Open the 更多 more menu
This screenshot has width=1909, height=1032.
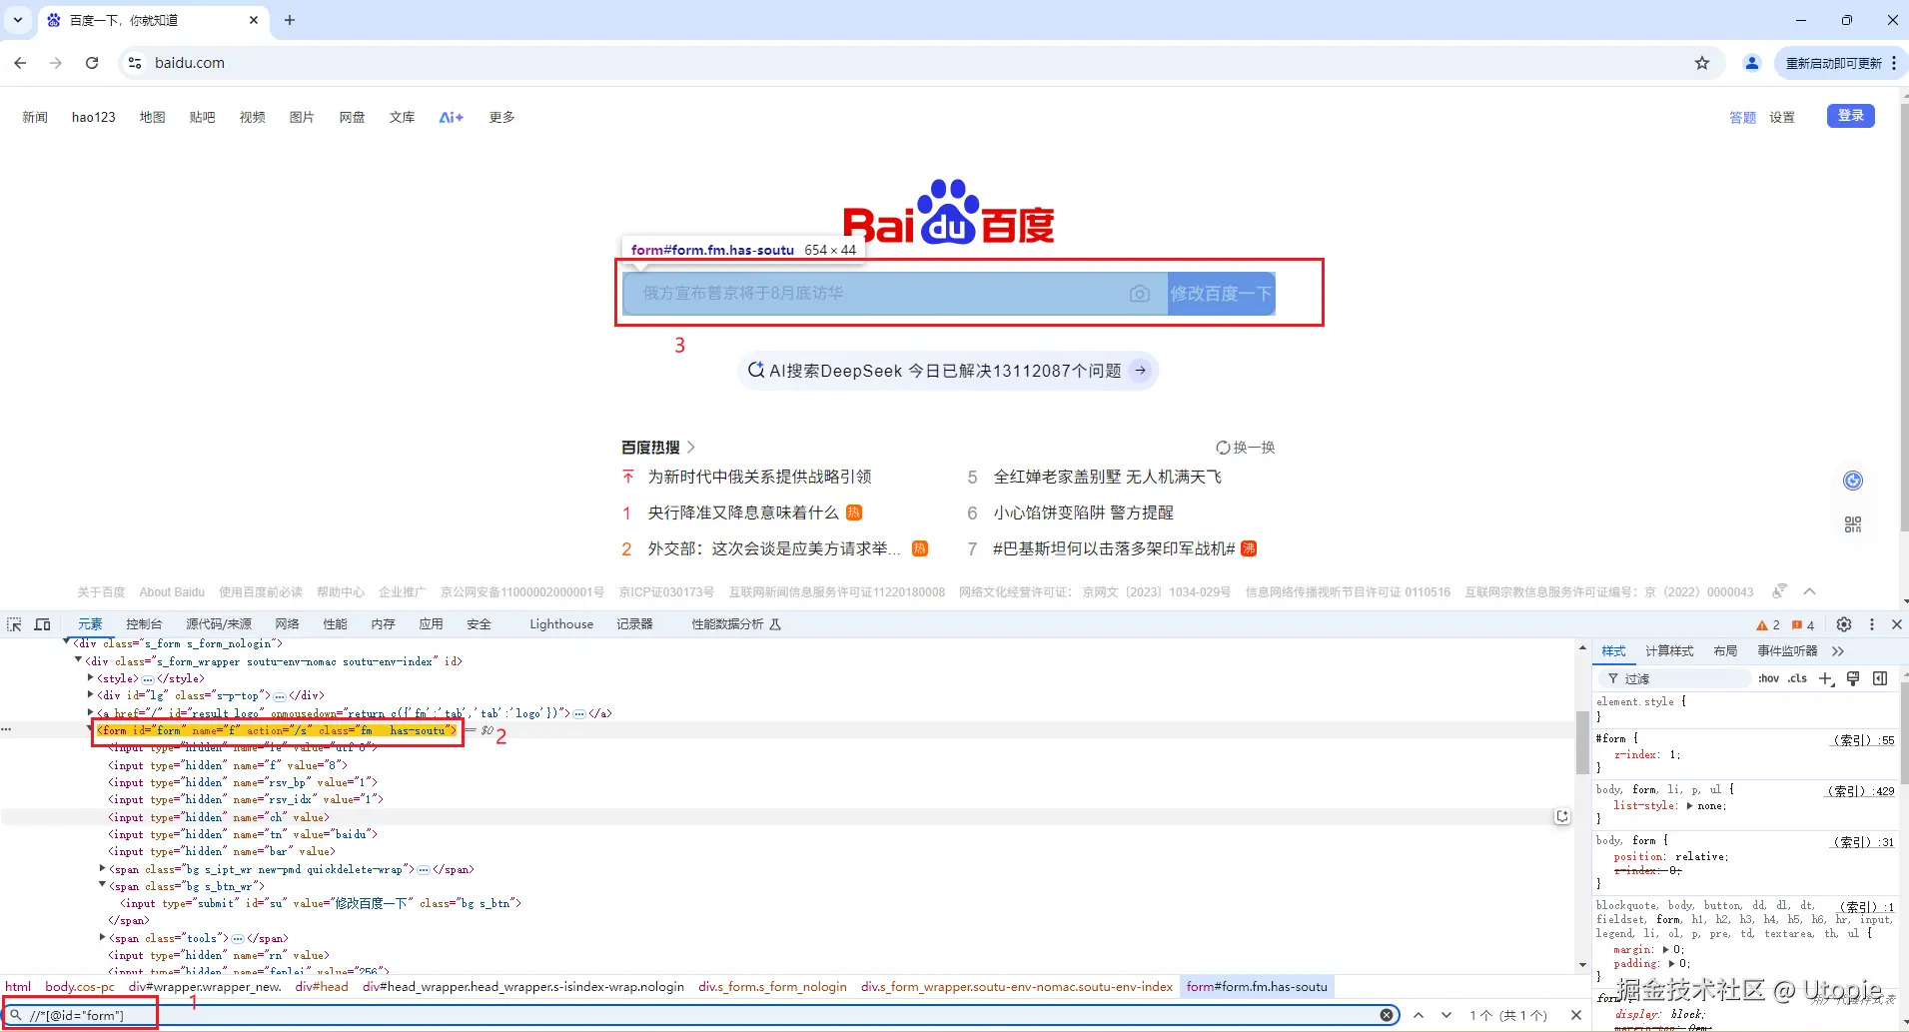pyautogui.click(x=501, y=117)
